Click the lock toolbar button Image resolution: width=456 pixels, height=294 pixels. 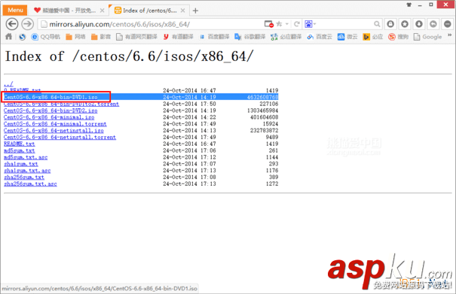[390, 24]
